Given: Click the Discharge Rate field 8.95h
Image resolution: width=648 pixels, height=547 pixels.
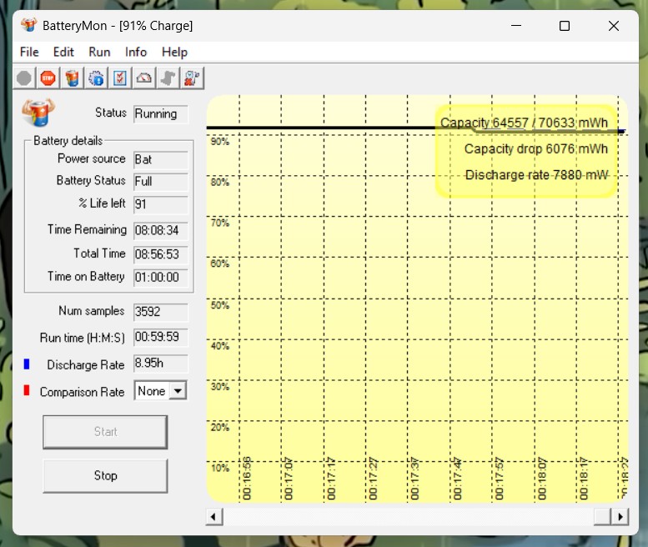Looking at the screenshot, I should (161, 364).
